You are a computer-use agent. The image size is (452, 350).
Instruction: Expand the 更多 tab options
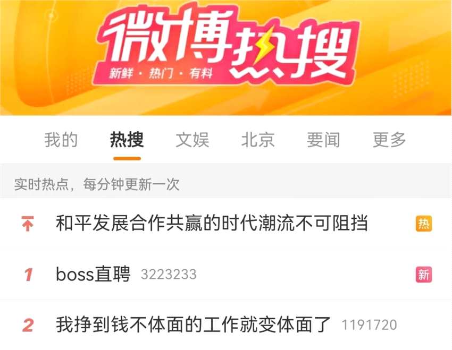point(389,140)
